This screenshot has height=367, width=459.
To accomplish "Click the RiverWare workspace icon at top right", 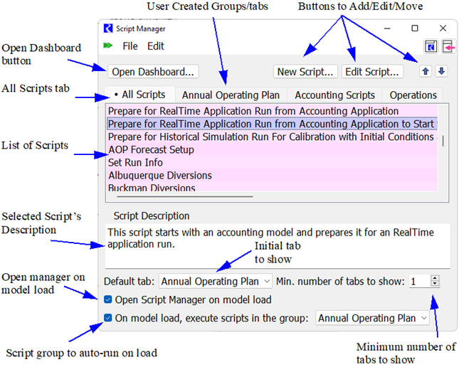I will pos(431,46).
